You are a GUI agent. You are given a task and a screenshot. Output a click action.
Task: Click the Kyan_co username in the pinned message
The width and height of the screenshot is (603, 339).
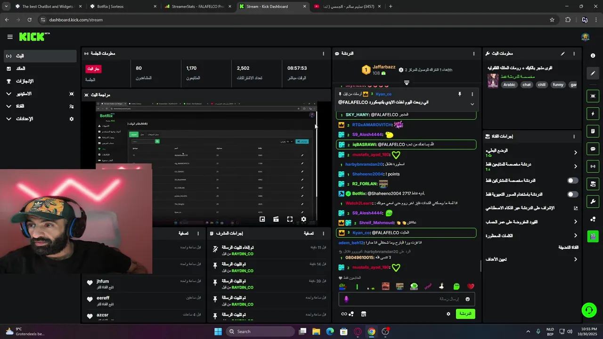383,94
